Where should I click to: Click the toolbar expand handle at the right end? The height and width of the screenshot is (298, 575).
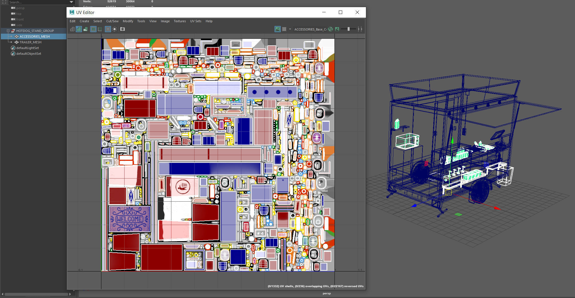(360, 29)
